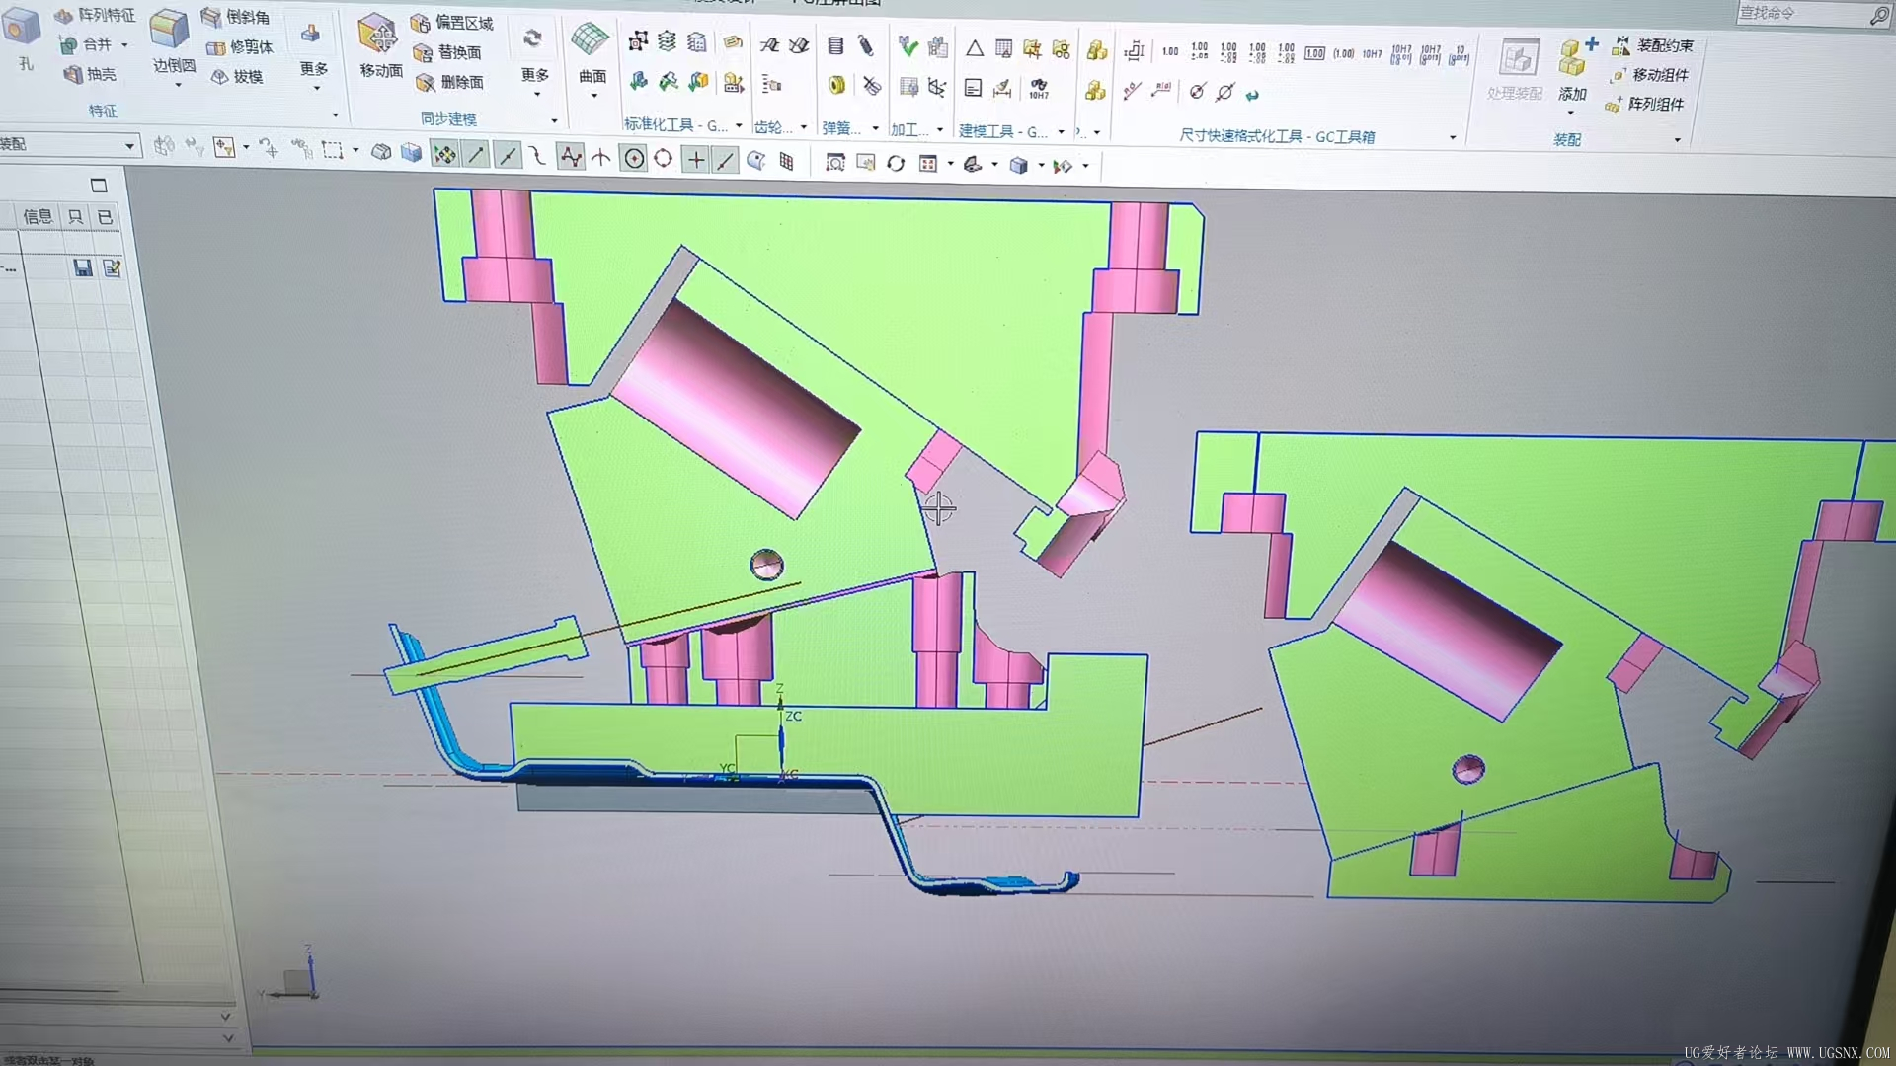Click the rectangle selection icon in selection bar
1896x1066 pixels.
click(x=332, y=150)
